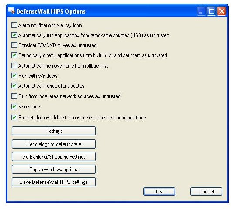Enable Run from local area network as untrusted

coord(14,96)
